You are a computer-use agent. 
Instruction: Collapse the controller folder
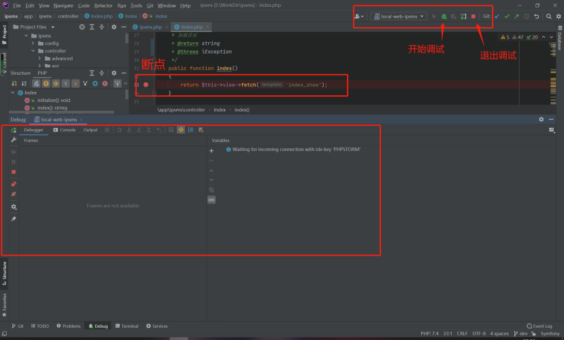click(x=33, y=51)
